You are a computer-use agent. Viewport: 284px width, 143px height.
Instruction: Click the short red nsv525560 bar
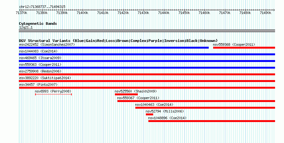[126, 94]
